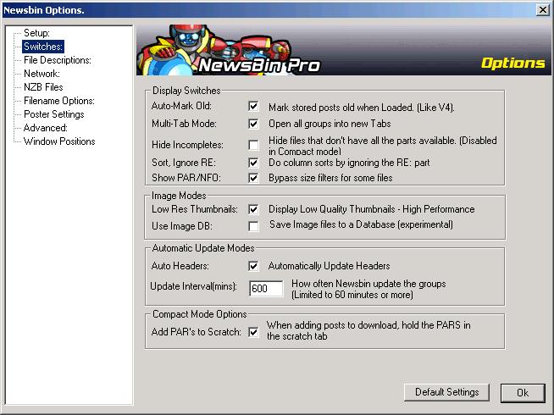Click the Update Interval minutes field

pos(265,289)
